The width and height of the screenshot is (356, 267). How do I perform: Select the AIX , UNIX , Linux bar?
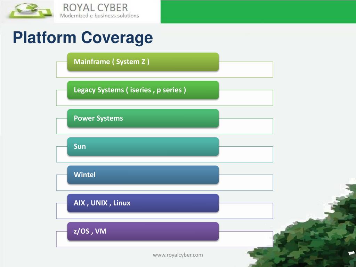143,203
